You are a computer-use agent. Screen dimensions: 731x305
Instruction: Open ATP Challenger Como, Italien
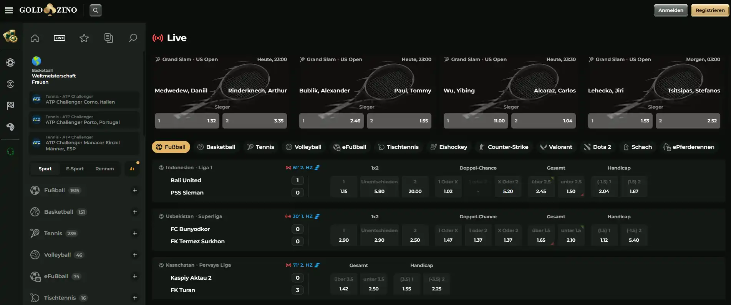click(84, 99)
